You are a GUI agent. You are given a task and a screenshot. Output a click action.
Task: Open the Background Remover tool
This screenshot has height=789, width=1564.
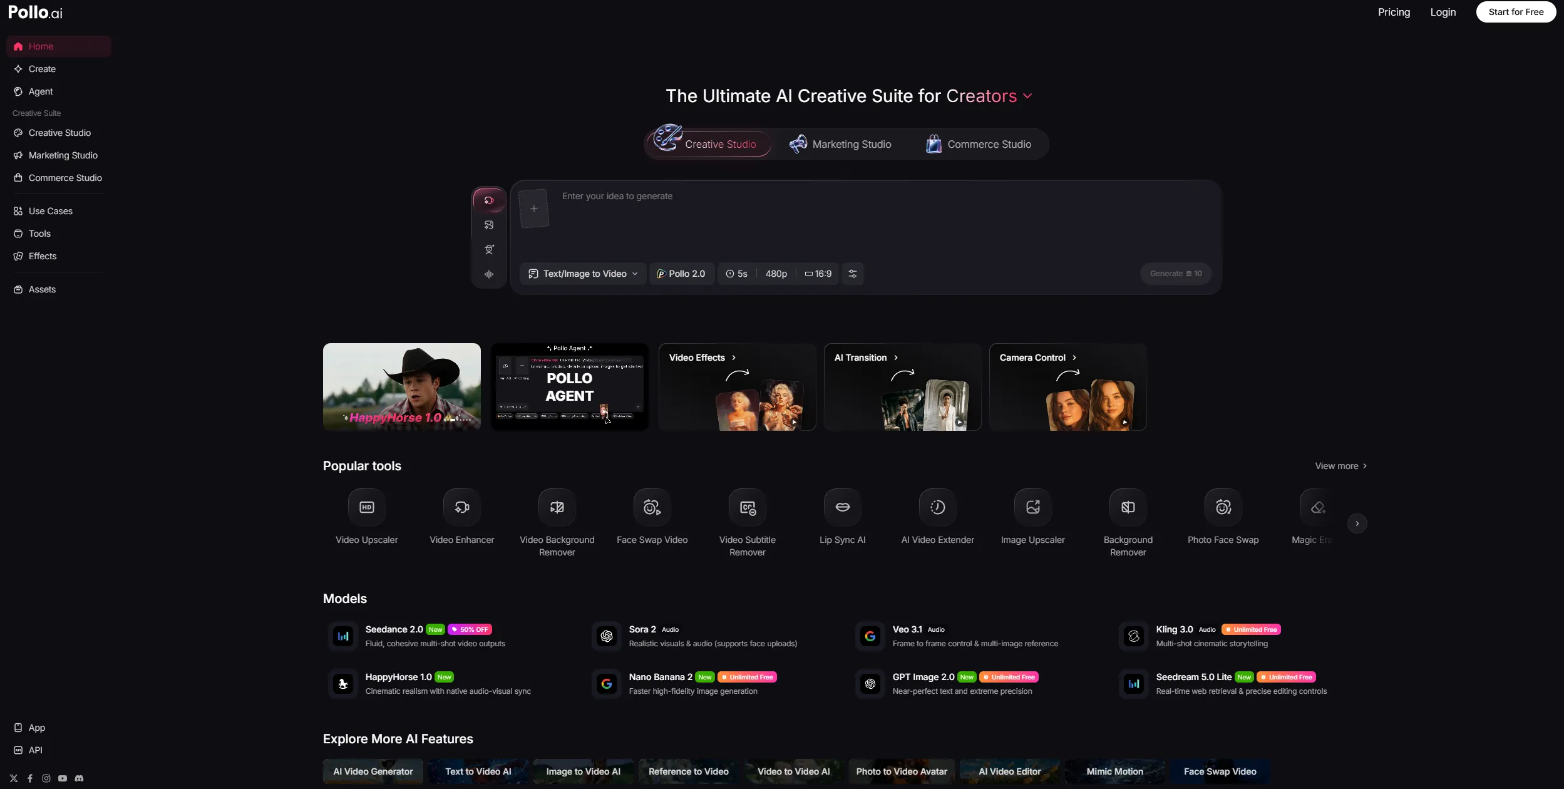click(x=1128, y=523)
